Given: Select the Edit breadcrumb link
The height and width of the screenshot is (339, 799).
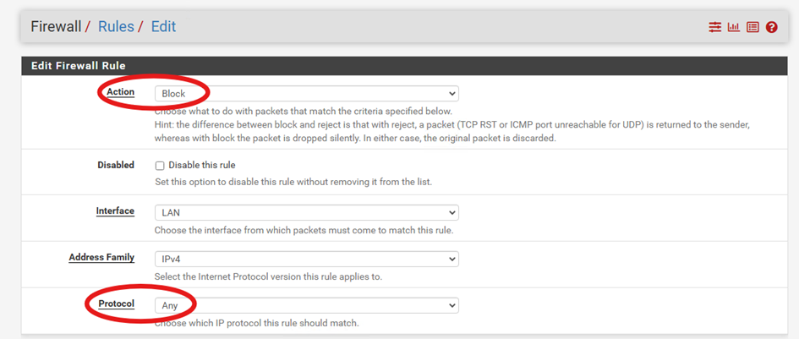Looking at the screenshot, I should (163, 26).
